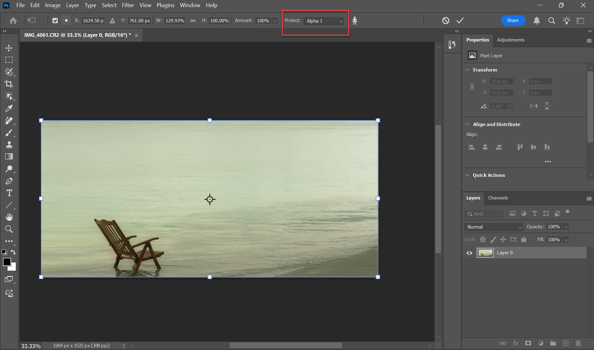Select the Move tool in the toolbar
The image size is (594, 350).
tap(9, 48)
